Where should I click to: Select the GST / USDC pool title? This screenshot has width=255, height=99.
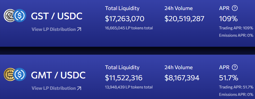(x=57, y=16)
